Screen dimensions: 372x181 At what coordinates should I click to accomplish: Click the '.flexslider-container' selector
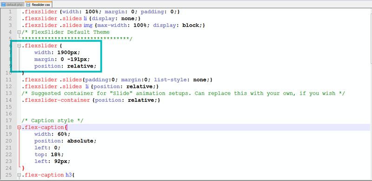pos(56,100)
